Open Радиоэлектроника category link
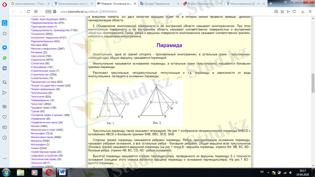This screenshot has height=177, width=315. (x=42, y=41)
